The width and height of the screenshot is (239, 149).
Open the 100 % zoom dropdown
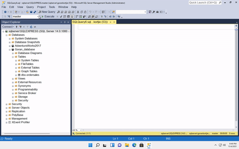tap(81, 130)
